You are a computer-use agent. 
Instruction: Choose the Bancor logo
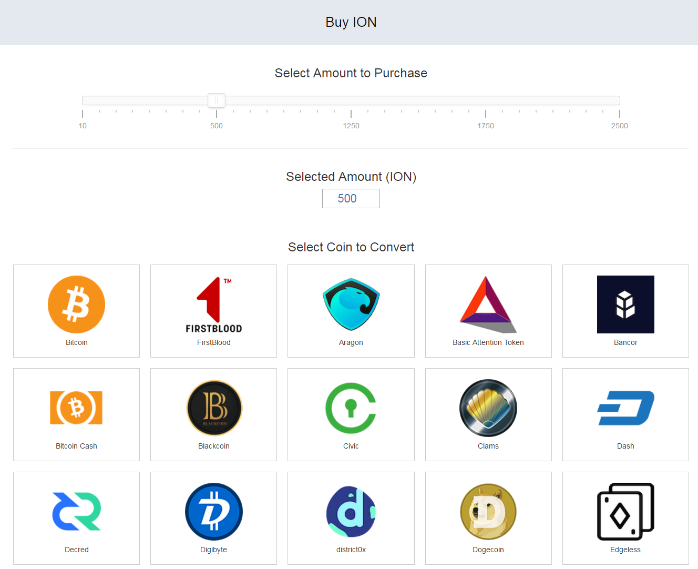pos(625,304)
